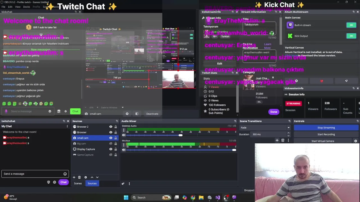Click the green Chat button in kickchat
The width and height of the screenshot is (360, 202).
[x=75, y=111]
